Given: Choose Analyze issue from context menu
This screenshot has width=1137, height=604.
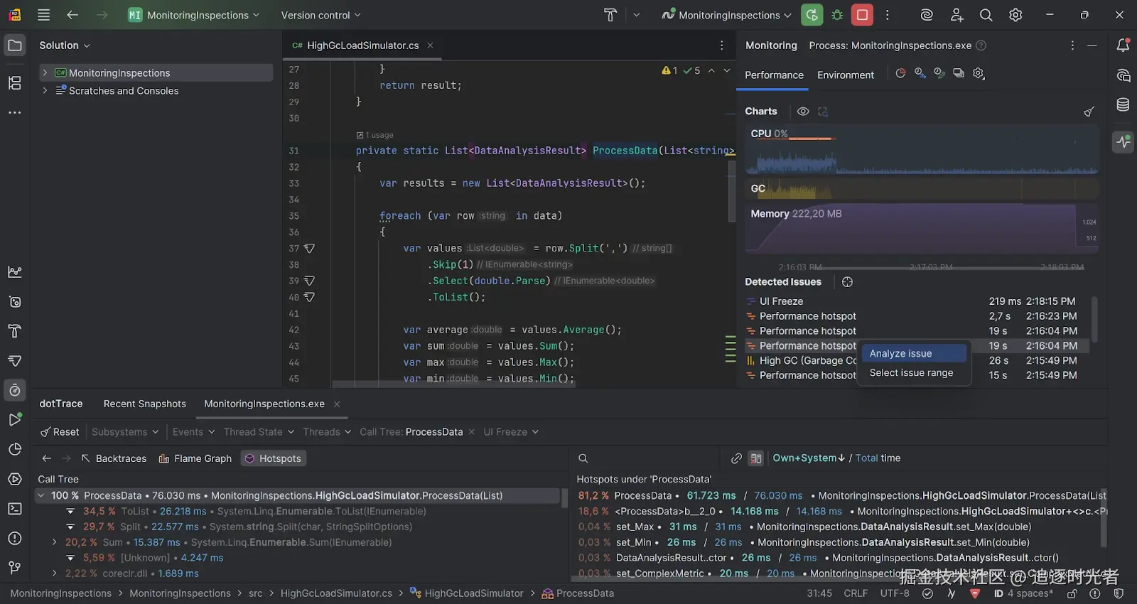Looking at the screenshot, I should pyautogui.click(x=900, y=353).
